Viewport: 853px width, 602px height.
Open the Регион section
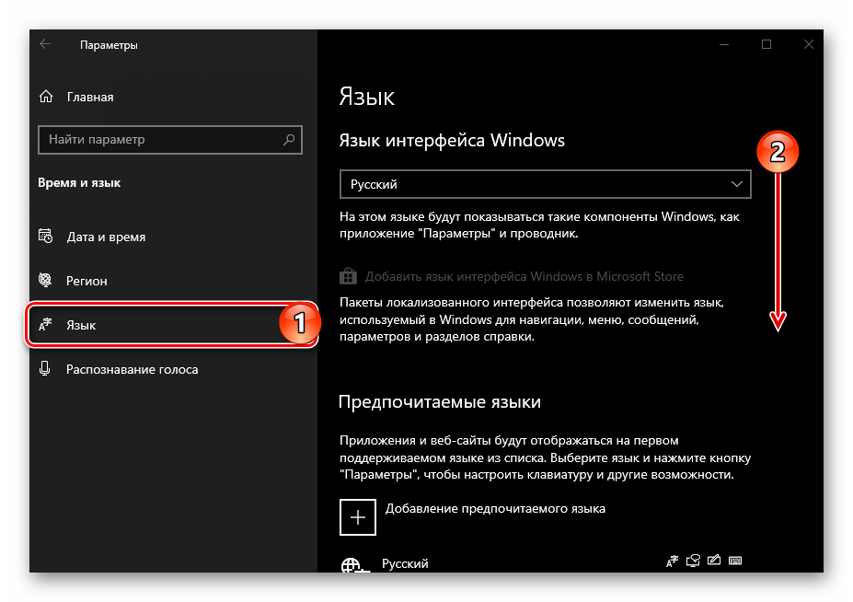86,281
